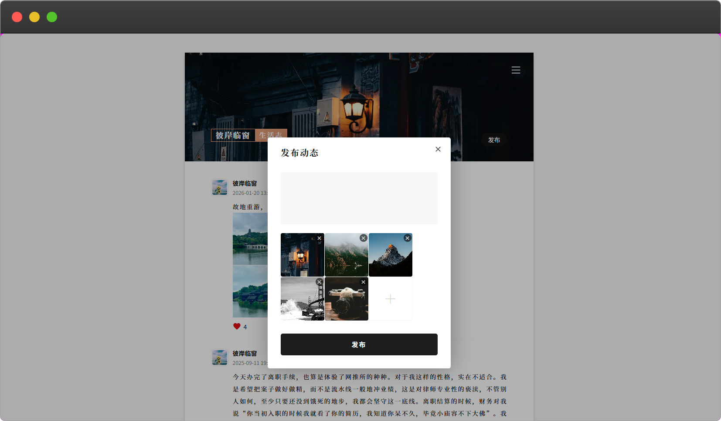Click avatar of the 2026-01-20 post
721x421 pixels.
[x=220, y=187]
